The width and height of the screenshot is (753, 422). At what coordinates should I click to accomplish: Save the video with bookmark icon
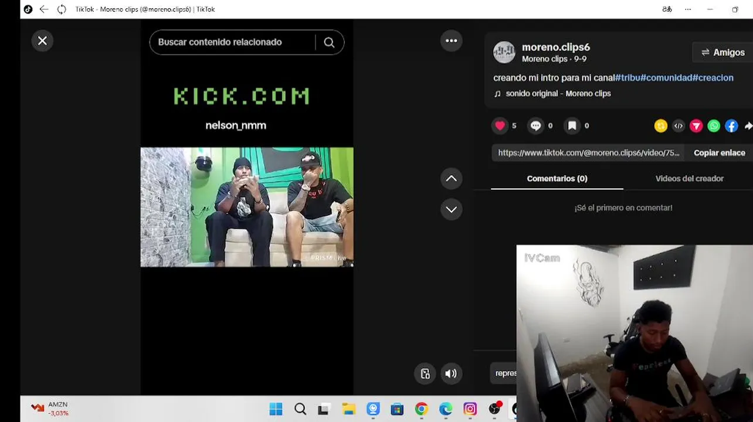tap(572, 125)
